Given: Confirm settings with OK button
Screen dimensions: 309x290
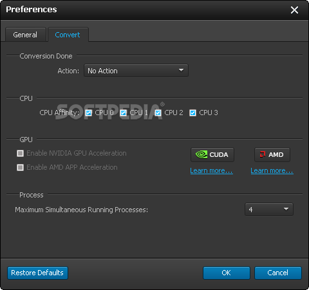Looking at the screenshot, I should (227, 273).
